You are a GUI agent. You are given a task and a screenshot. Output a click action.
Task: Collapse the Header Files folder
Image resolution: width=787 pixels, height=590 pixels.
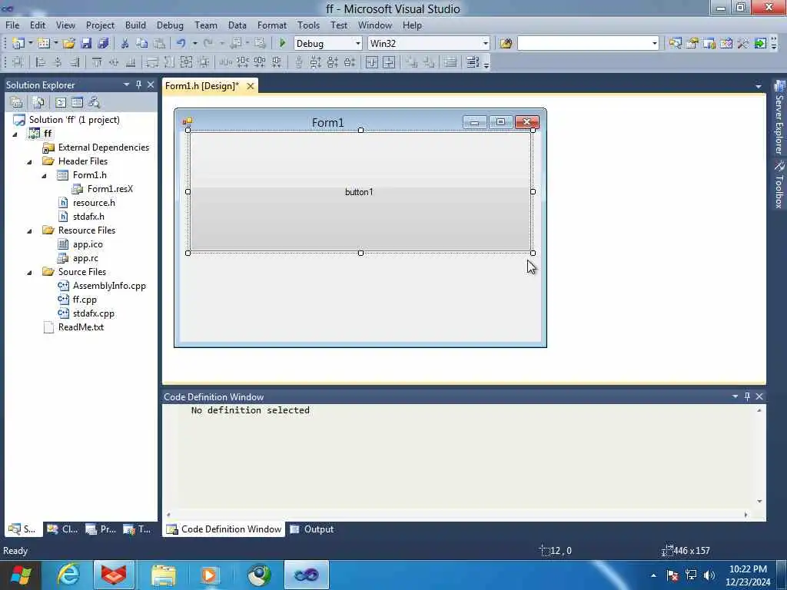[29, 161]
